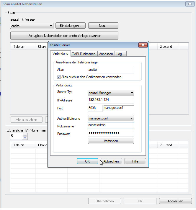Open the Server Typ dropdown

pyautogui.click(x=111, y=93)
